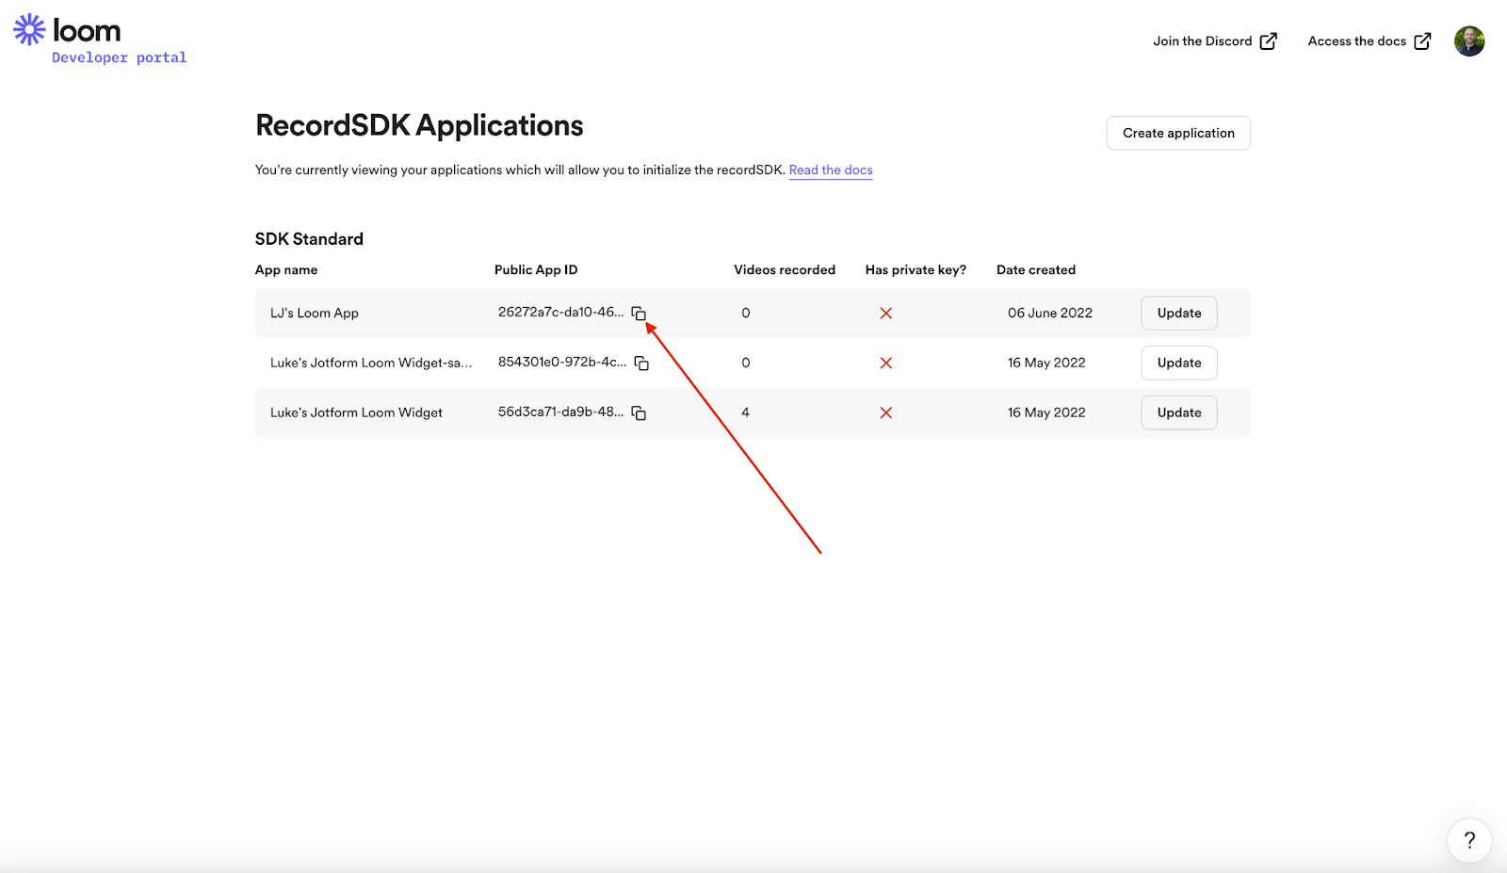The height and width of the screenshot is (873, 1507).
Task: Follow the Read the docs link
Action: tap(830, 170)
